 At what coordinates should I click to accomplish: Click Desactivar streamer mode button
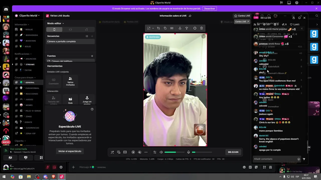pos(209,8)
